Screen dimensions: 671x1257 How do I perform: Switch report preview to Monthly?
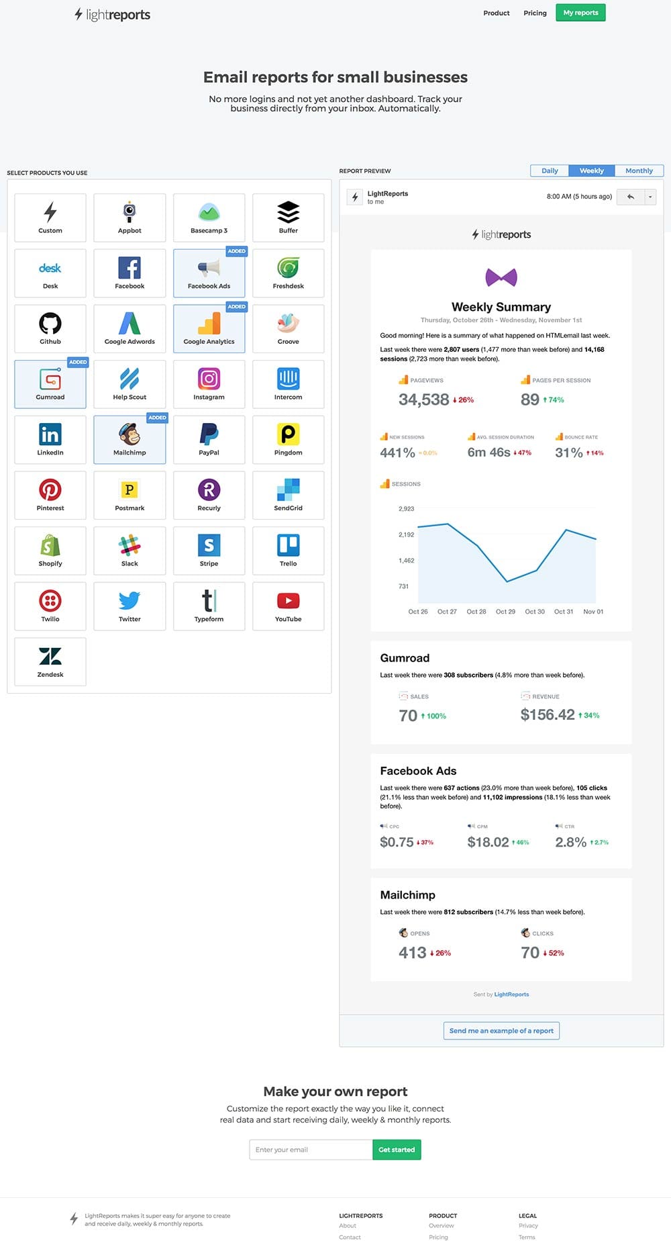pos(639,171)
